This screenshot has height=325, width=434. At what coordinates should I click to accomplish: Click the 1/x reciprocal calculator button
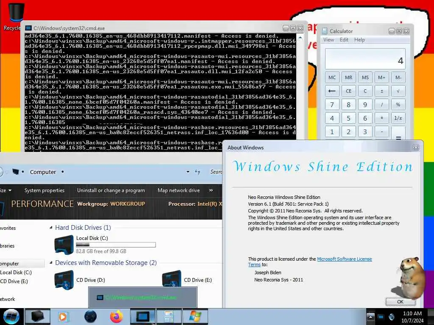398,118
